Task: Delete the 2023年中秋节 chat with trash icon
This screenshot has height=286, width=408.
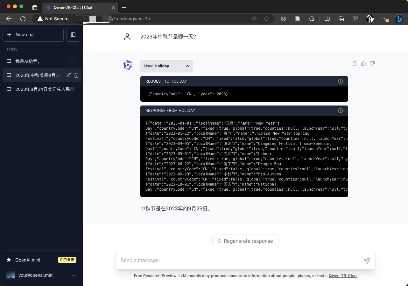Action: coord(76,75)
